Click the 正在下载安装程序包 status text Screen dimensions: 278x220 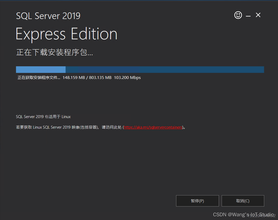(x=55, y=52)
